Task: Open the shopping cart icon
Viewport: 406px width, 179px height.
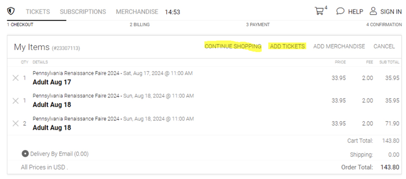Action: point(319,11)
